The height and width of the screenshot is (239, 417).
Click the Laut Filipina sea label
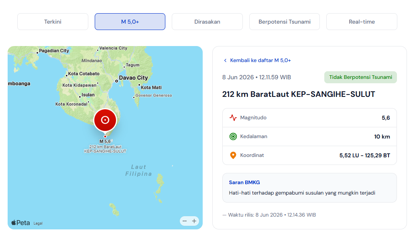pos(138,170)
